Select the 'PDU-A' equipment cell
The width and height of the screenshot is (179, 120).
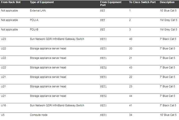click(x=34, y=20)
